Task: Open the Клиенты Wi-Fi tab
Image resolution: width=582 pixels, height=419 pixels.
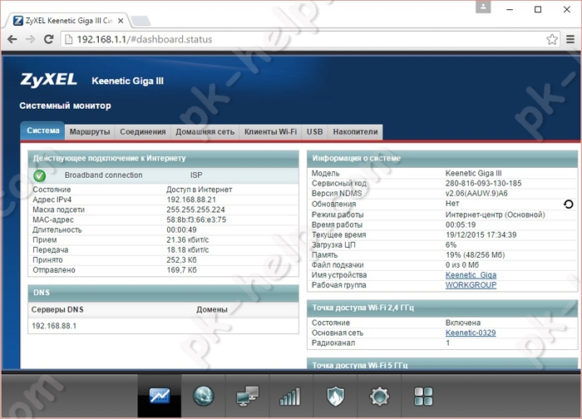Action: click(270, 131)
